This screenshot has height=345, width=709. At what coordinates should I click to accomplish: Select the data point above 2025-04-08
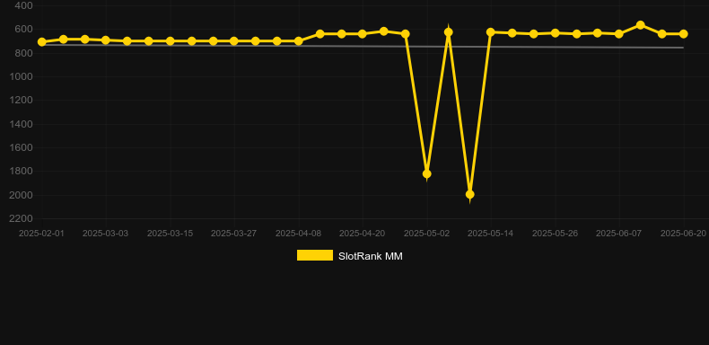[x=299, y=41]
